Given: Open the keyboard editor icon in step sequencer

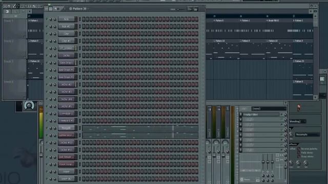Looking at the screenshot, I should (x=196, y=9).
